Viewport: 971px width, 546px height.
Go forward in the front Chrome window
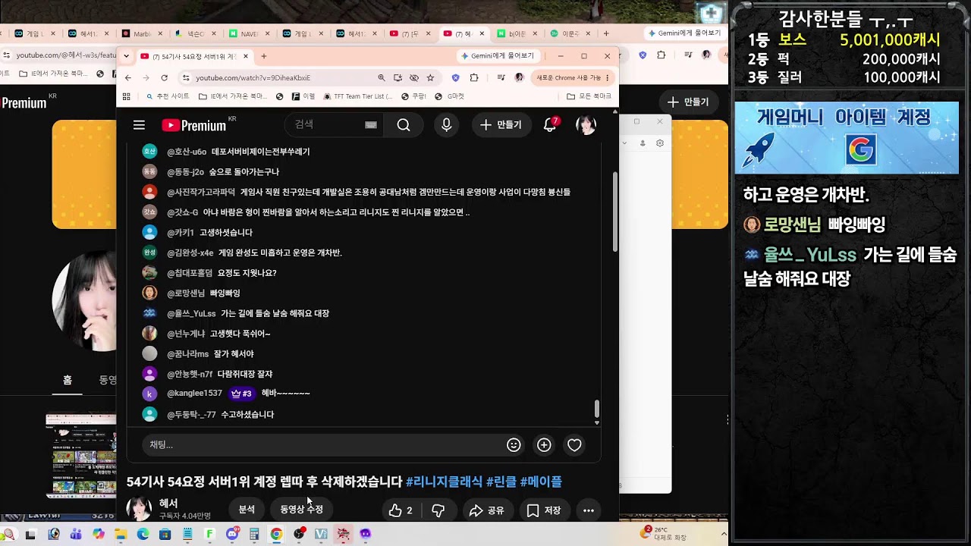(146, 77)
